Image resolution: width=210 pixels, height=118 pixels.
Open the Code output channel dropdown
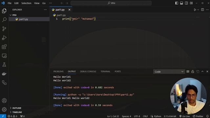[169, 72]
